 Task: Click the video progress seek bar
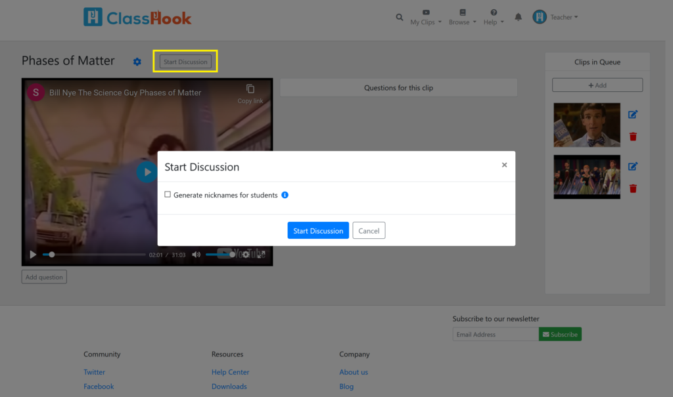coord(94,255)
